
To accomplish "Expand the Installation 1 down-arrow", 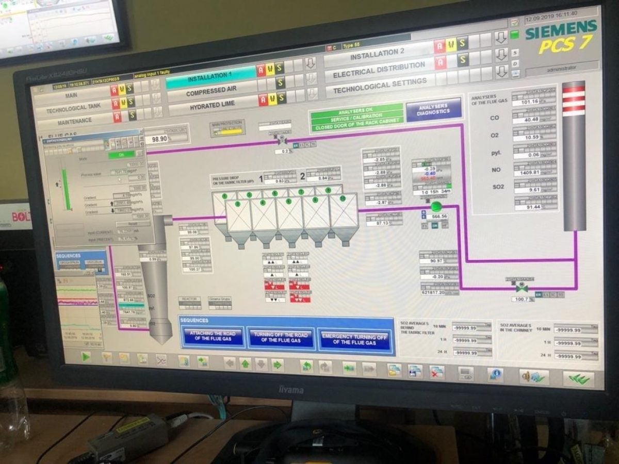I will [311, 64].
